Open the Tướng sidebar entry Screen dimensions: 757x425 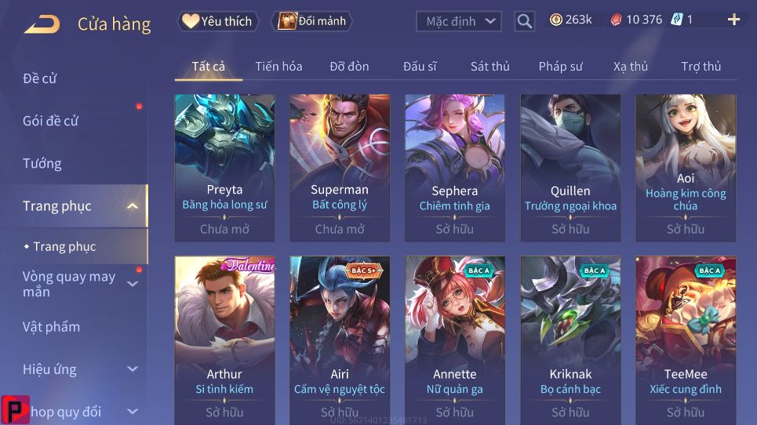[x=42, y=164]
